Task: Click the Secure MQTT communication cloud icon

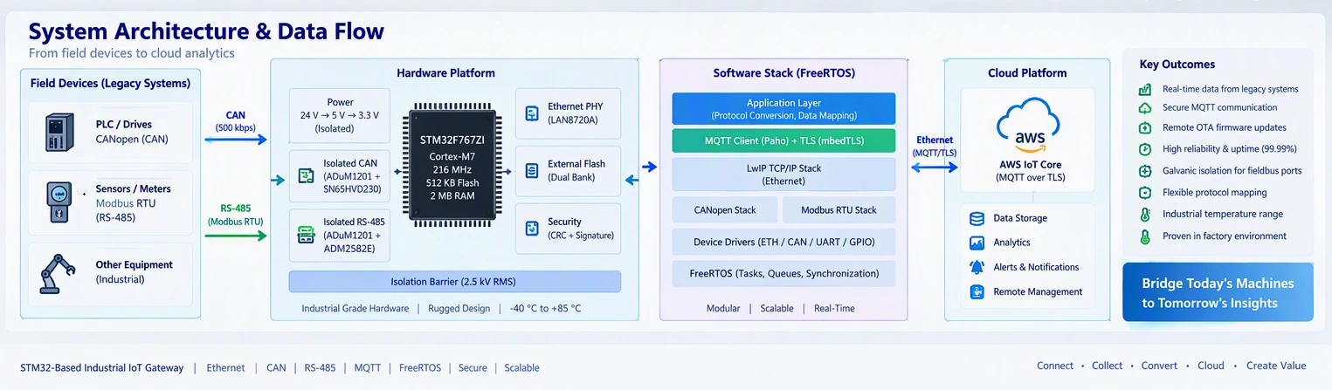Action: point(1145,108)
